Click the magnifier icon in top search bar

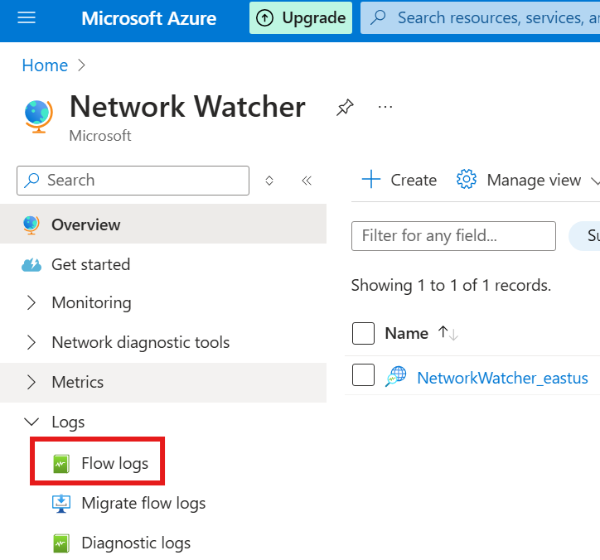[x=379, y=17]
